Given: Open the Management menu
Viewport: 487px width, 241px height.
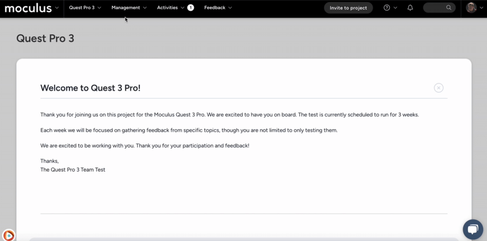Looking at the screenshot, I should tap(126, 8).
